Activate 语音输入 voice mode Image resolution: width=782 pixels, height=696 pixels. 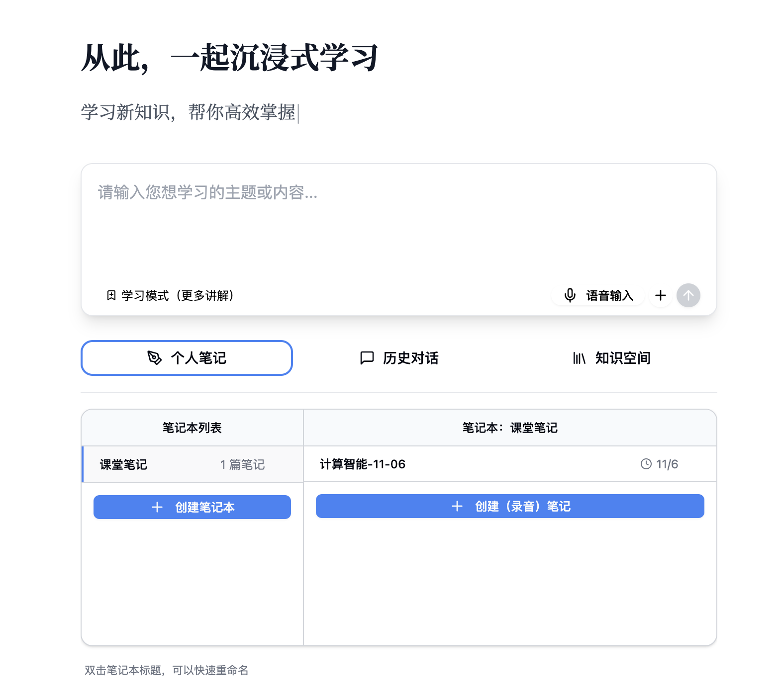tap(597, 295)
